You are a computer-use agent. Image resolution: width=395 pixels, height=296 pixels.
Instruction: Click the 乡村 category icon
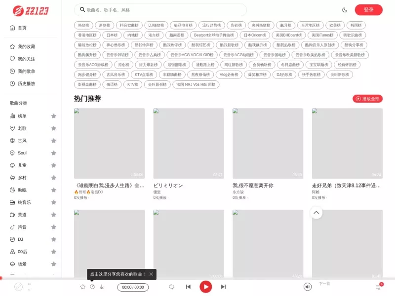point(12,178)
